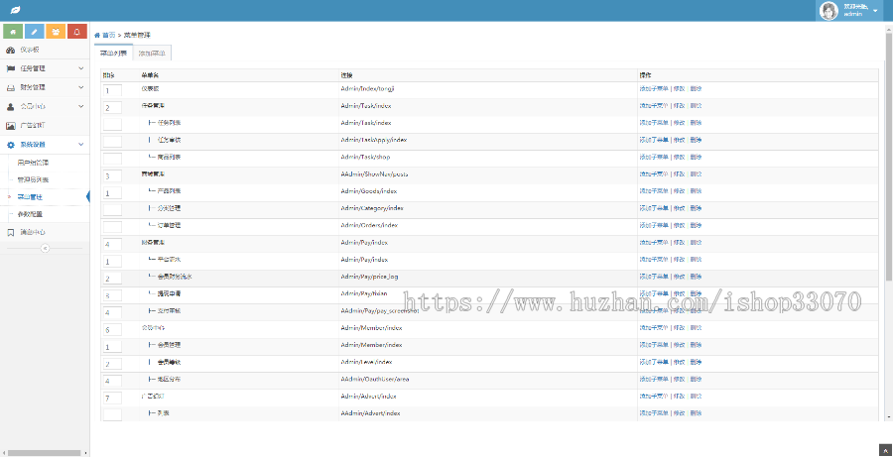Click the 首页 breadcrumb link
Viewport: 893px width, 457px height.
click(109, 36)
